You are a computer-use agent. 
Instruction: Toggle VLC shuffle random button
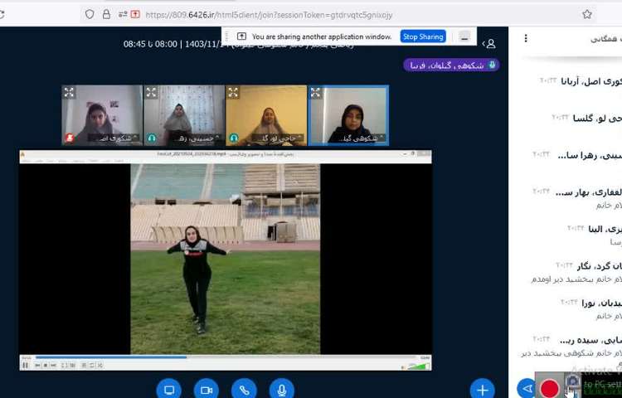(100, 365)
